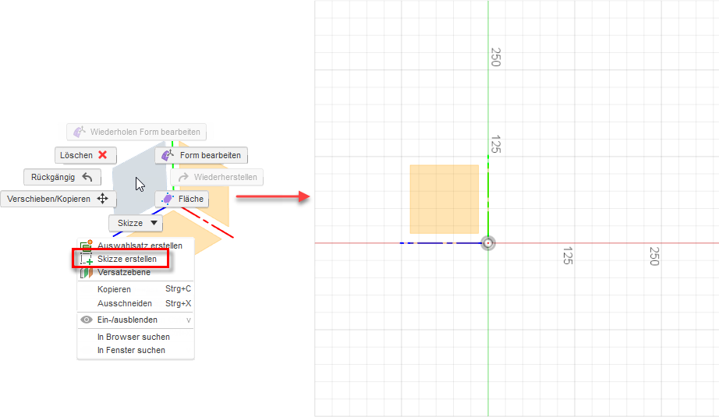Click the Strg+X shortcut text

pos(178,303)
